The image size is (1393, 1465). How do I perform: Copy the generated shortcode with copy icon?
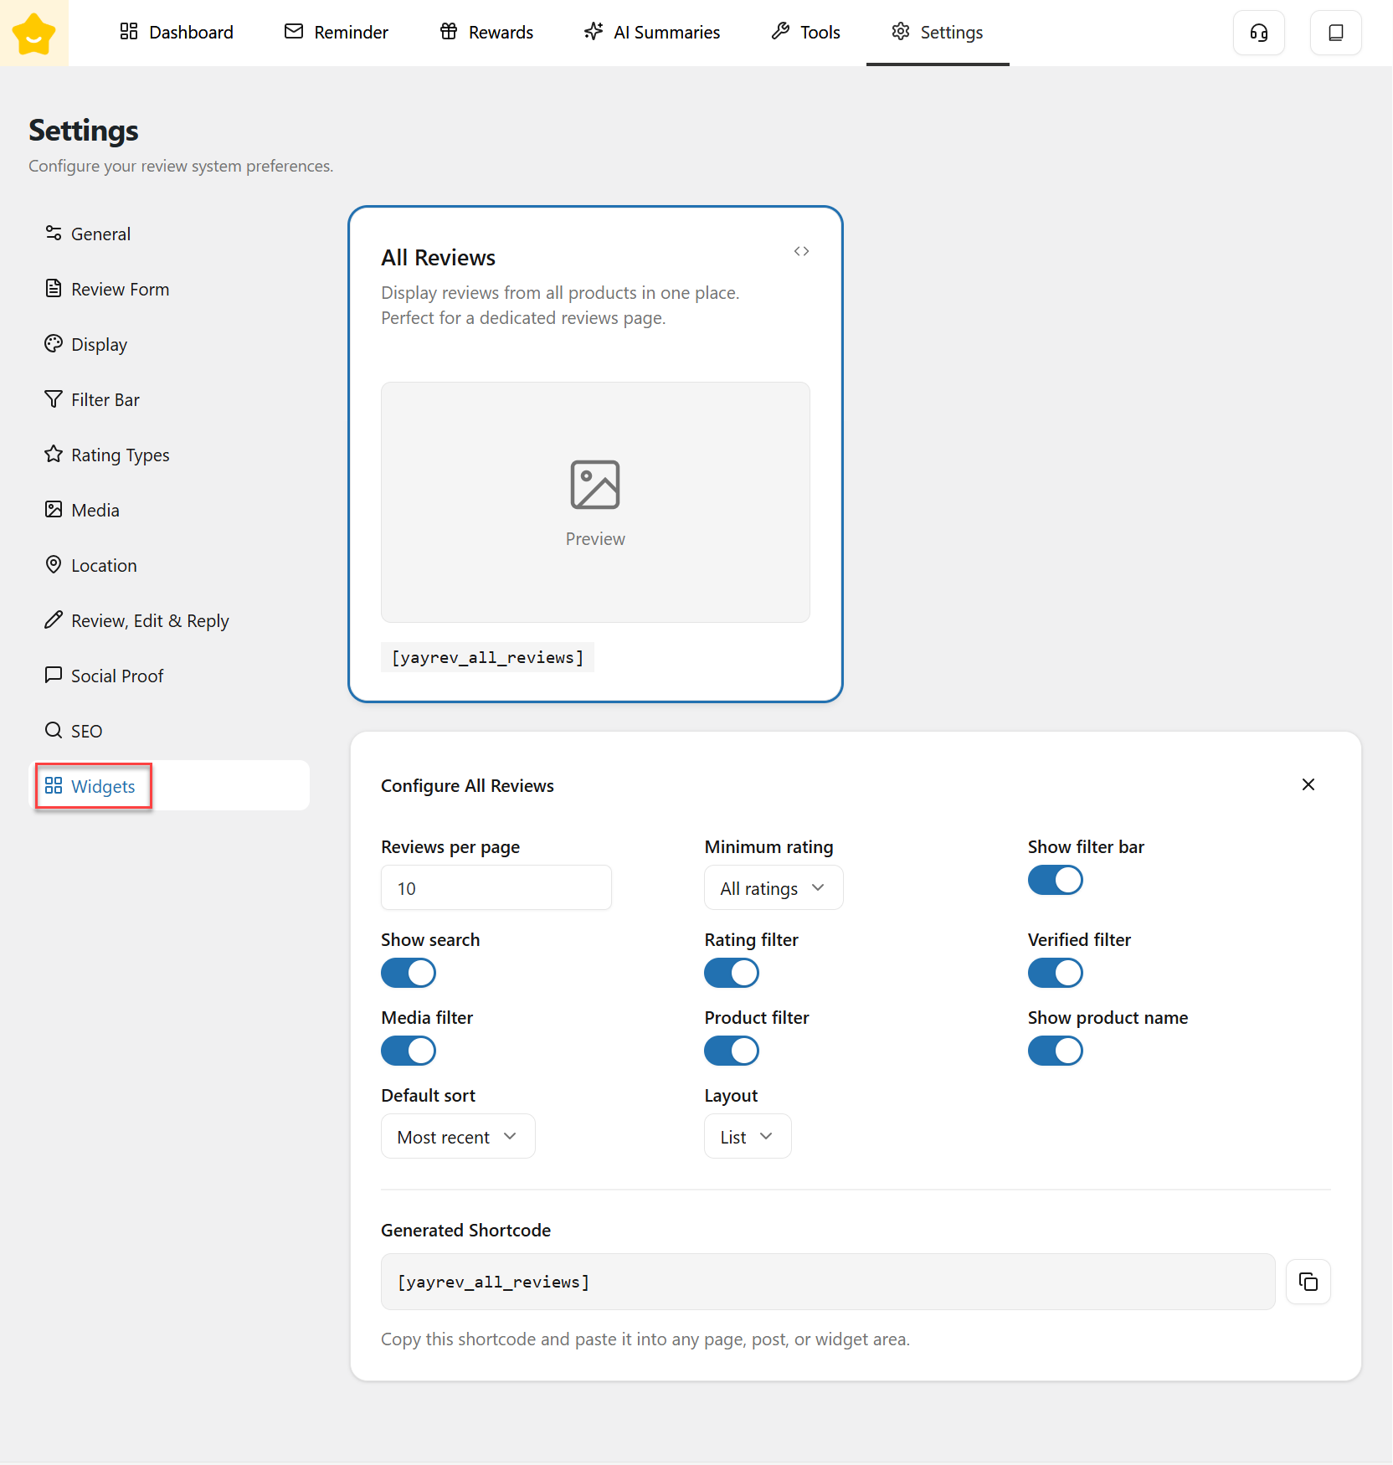(1308, 1282)
